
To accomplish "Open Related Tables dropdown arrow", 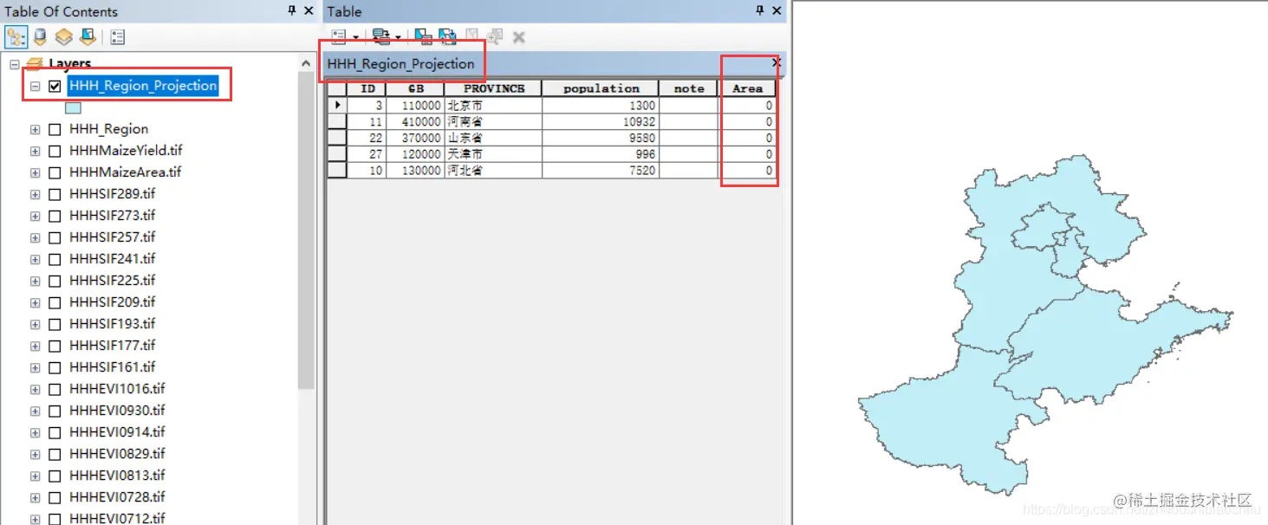I will click(398, 37).
